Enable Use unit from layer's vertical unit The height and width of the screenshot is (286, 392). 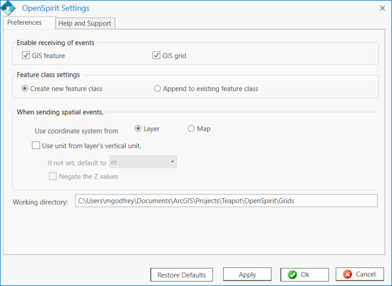point(36,145)
